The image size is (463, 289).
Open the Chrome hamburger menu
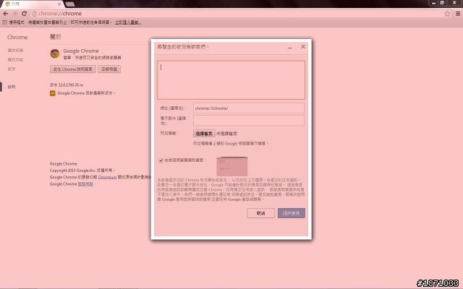point(458,14)
